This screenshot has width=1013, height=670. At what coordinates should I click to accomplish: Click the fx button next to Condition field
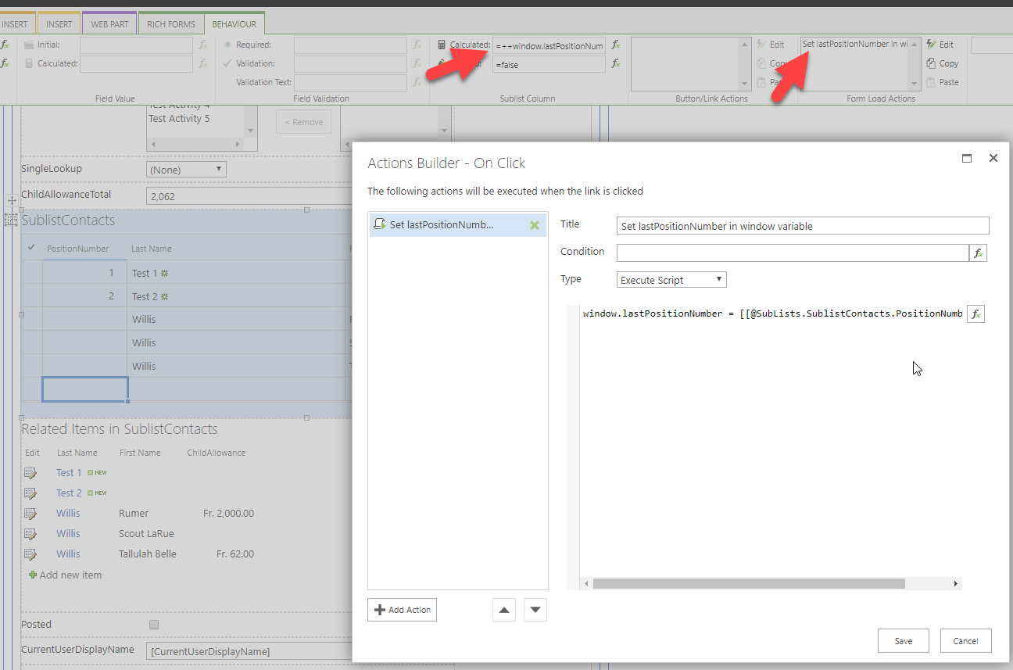pyautogui.click(x=978, y=253)
